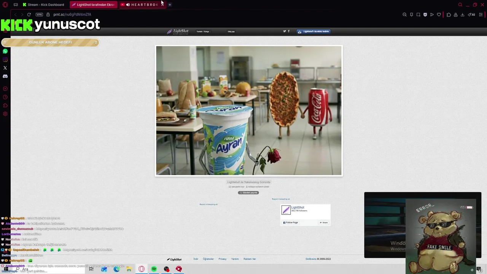Open sidebar settings gear icon
This screenshot has width=487, height=274.
click(5, 114)
